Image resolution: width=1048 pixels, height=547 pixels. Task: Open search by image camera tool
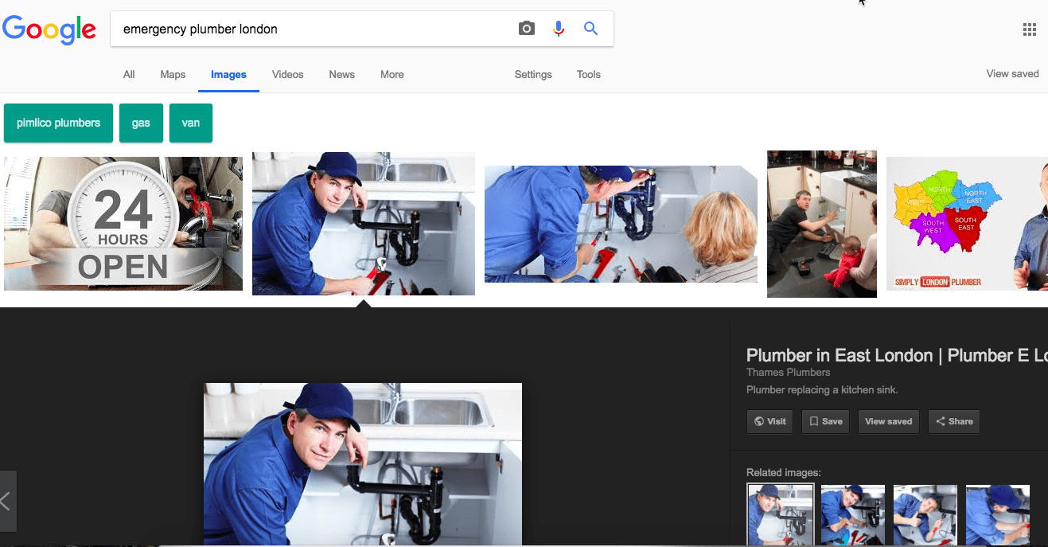point(526,28)
